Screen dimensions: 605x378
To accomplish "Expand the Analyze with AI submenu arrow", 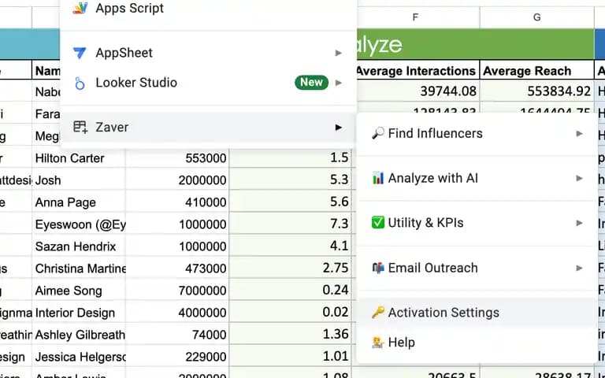I will pyautogui.click(x=579, y=178).
